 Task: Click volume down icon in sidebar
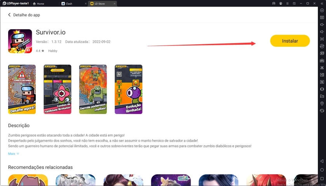(x=322, y=32)
